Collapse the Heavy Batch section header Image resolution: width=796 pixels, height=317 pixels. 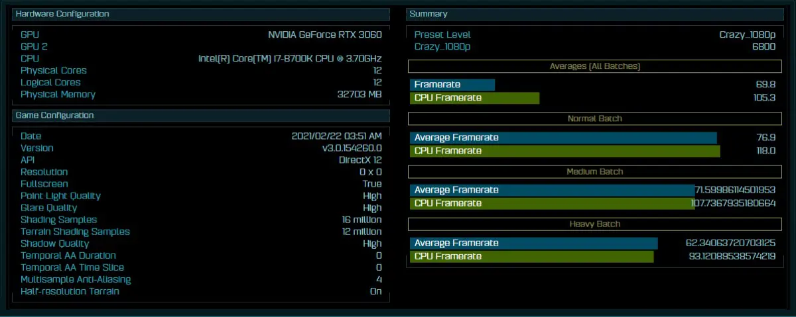click(594, 224)
